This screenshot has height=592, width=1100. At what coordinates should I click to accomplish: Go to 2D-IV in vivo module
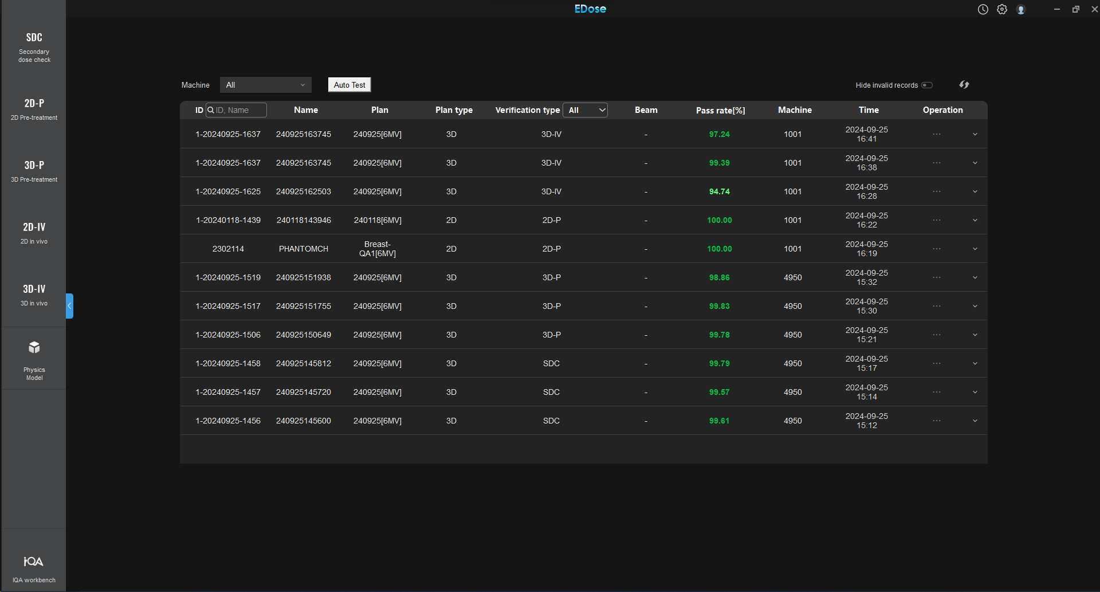click(x=34, y=233)
